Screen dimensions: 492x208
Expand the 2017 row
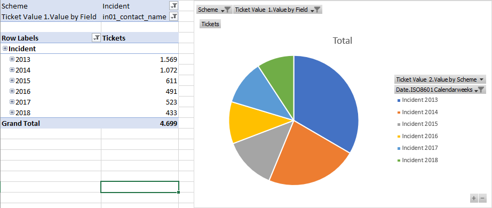point(12,102)
